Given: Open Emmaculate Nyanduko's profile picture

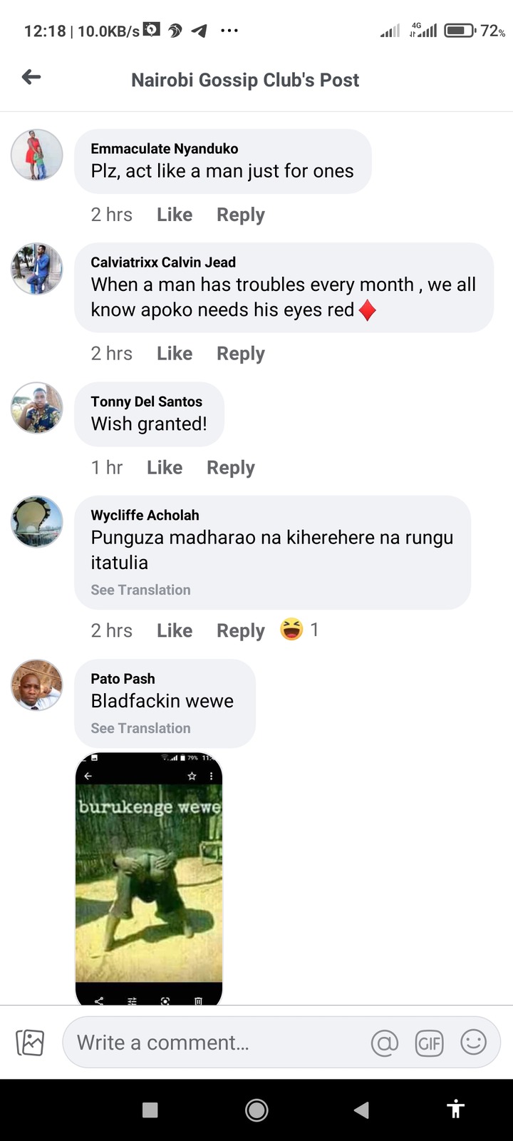Looking at the screenshot, I should pyautogui.click(x=37, y=155).
